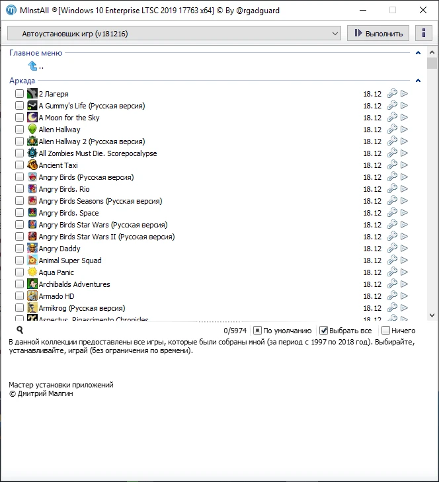Click the wrench icon for Armado HD
The width and height of the screenshot is (439, 482).
tap(392, 296)
